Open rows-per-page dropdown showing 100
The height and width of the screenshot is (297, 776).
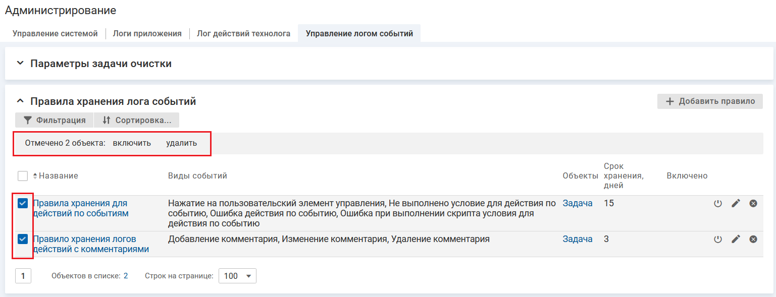coord(237,276)
